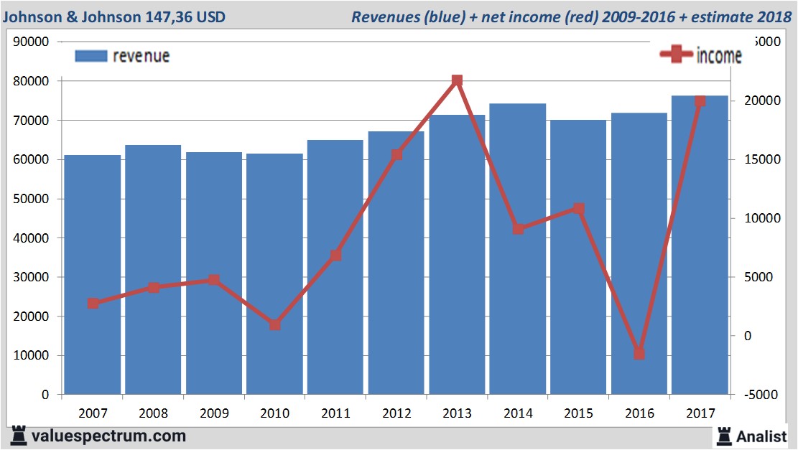Viewport: 798px width, 450px height.
Task: Click the 20000 right axis label
Action: (x=762, y=100)
